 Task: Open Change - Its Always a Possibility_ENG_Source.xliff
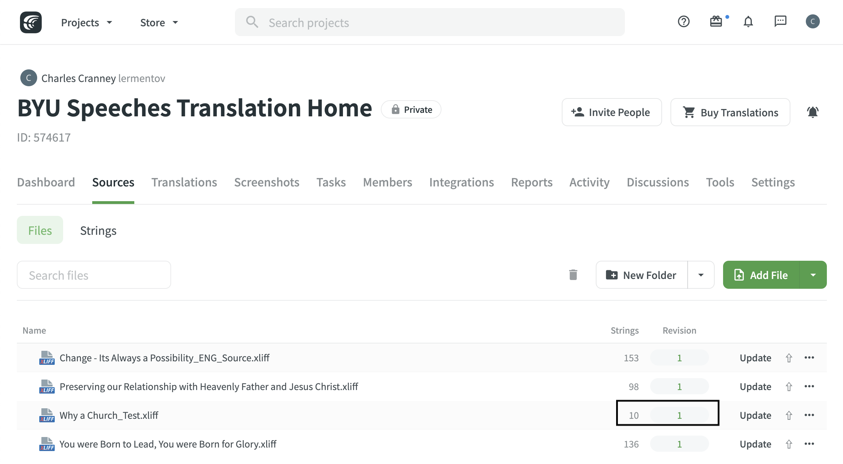click(164, 358)
